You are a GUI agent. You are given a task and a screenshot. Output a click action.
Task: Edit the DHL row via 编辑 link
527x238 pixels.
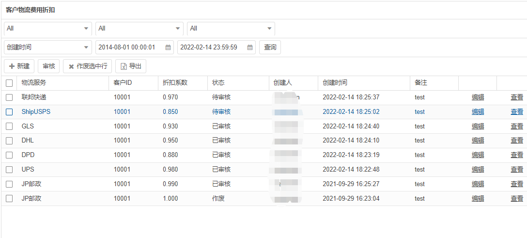coord(478,141)
